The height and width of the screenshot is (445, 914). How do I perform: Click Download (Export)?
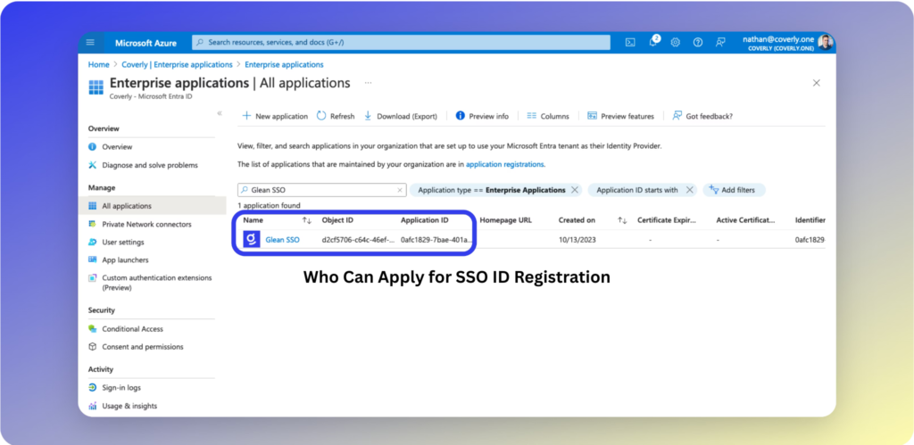point(401,116)
